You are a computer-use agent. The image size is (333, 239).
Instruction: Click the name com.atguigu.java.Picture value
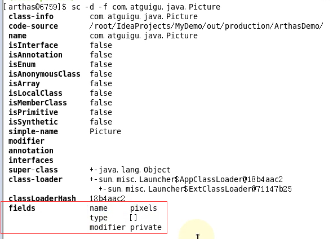144,36
